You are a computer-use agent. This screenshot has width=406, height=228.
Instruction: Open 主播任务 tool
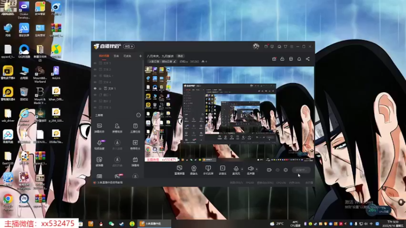pyautogui.click(x=135, y=128)
